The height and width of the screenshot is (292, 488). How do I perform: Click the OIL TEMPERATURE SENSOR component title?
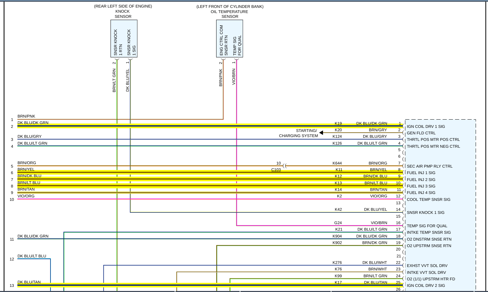pos(230,14)
